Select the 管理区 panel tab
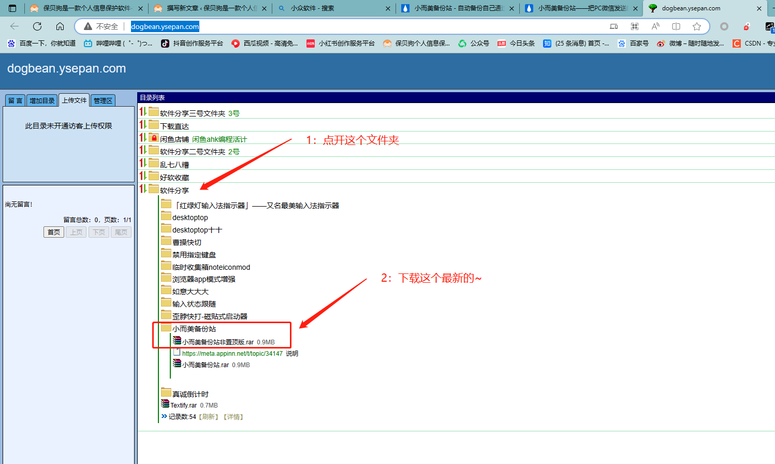Screen dimensions: 775x464 point(103,100)
